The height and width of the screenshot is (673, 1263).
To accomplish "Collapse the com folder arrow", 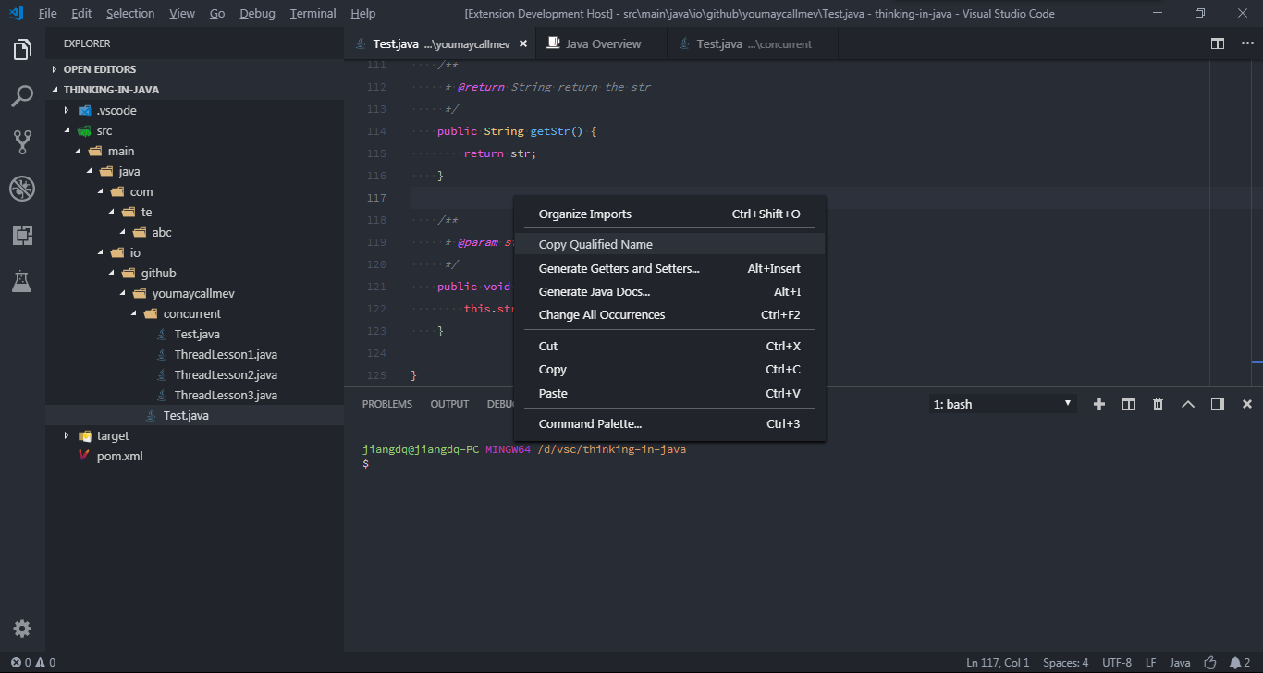I will click(100, 191).
